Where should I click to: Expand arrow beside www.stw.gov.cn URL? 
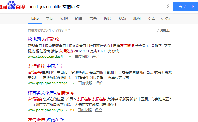pos(70,57)
